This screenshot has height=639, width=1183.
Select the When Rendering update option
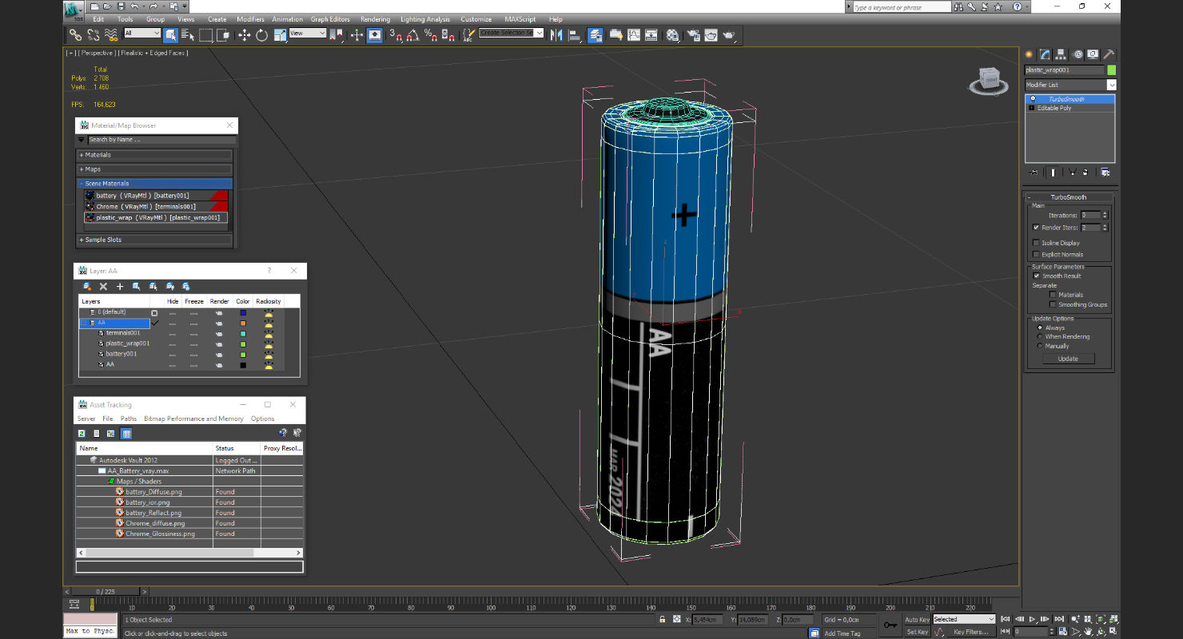(x=1040, y=336)
